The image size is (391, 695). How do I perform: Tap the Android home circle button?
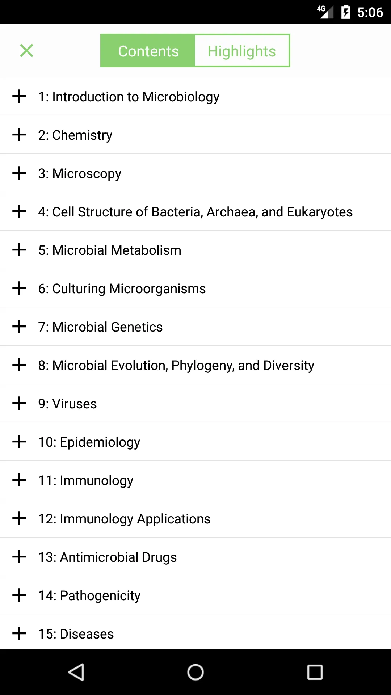[x=195, y=672]
